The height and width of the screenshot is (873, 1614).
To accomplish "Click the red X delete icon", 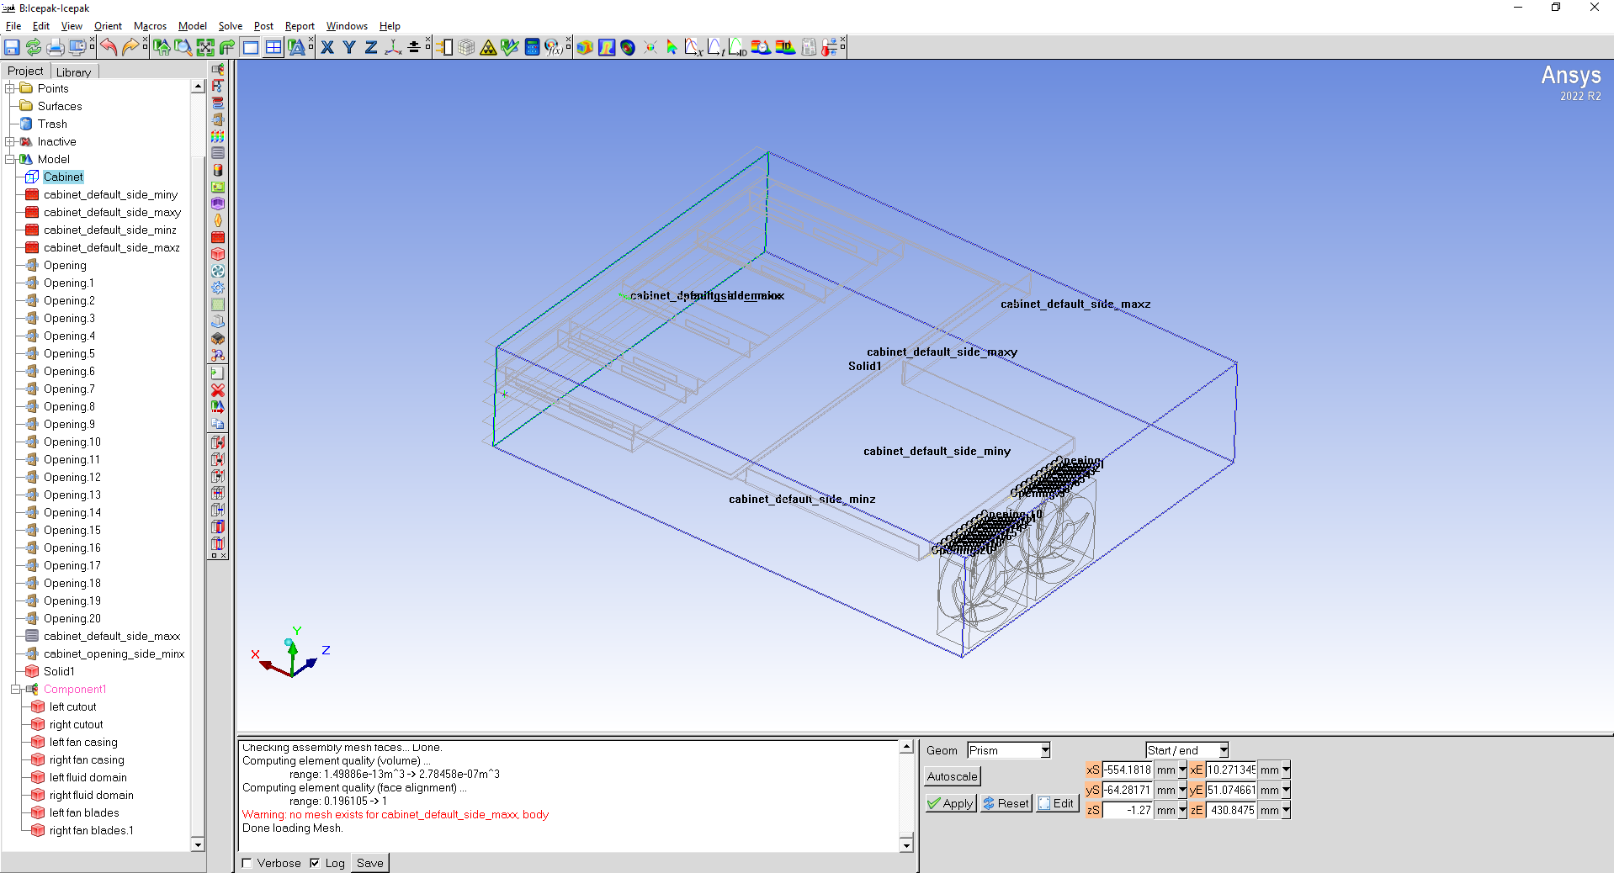I will 218,390.
